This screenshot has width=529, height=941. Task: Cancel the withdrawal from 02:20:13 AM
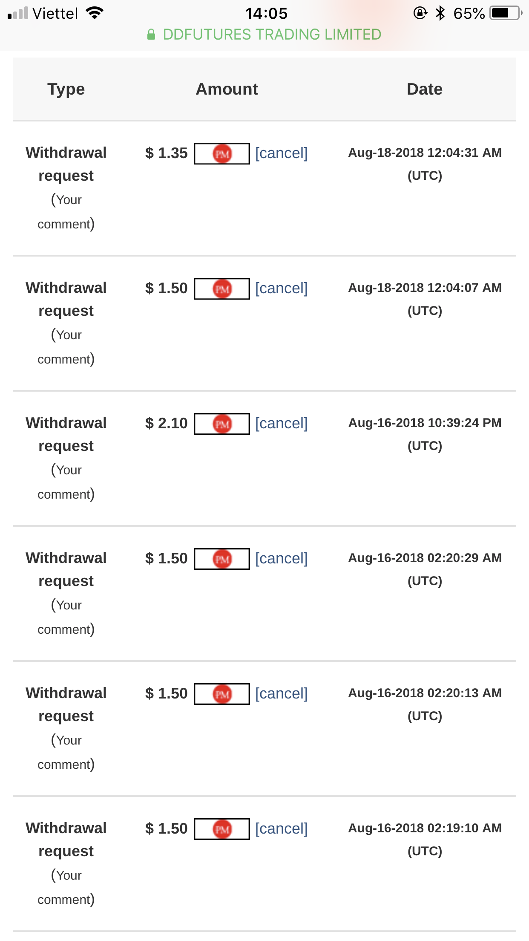(281, 694)
